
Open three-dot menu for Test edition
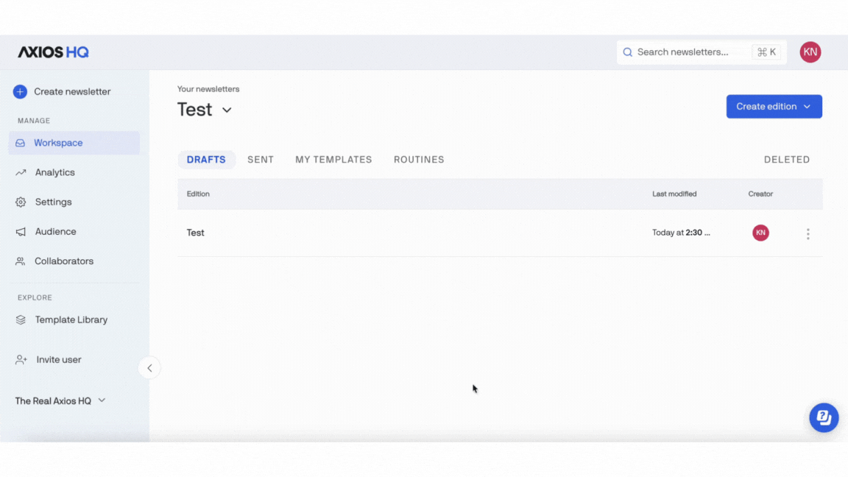pyautogui.click(x=808, y=233)
